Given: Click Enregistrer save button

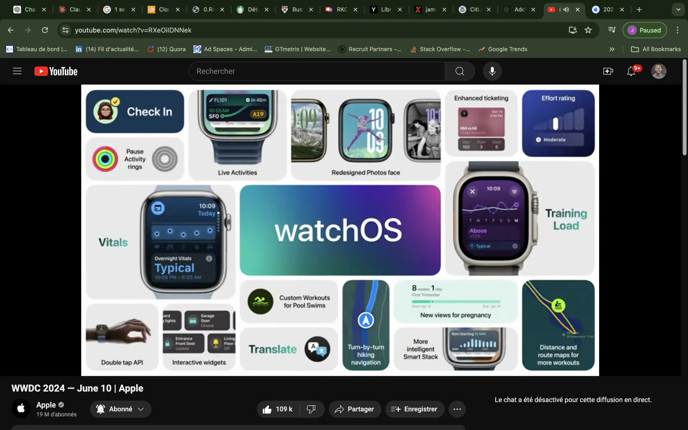Looking at the screenshot, I should click(x=415, y=409).
